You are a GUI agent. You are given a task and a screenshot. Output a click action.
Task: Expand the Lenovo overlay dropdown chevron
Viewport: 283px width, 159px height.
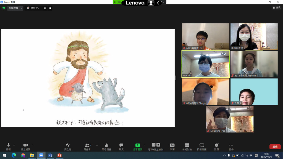[x=164, y=2]
